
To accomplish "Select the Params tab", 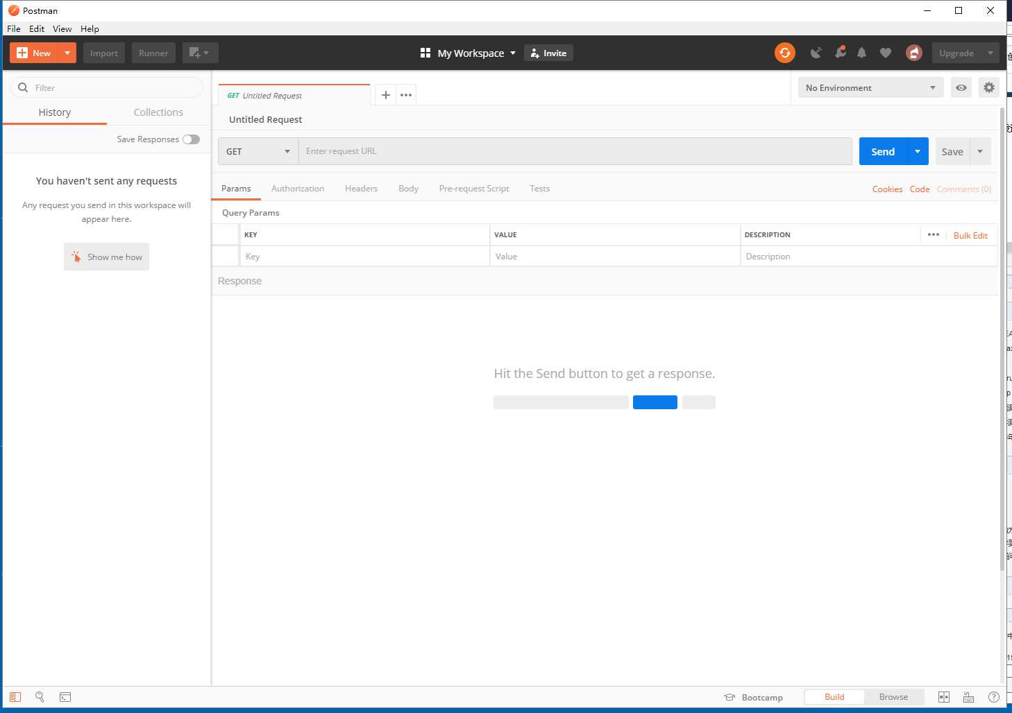I will (236, 189).
